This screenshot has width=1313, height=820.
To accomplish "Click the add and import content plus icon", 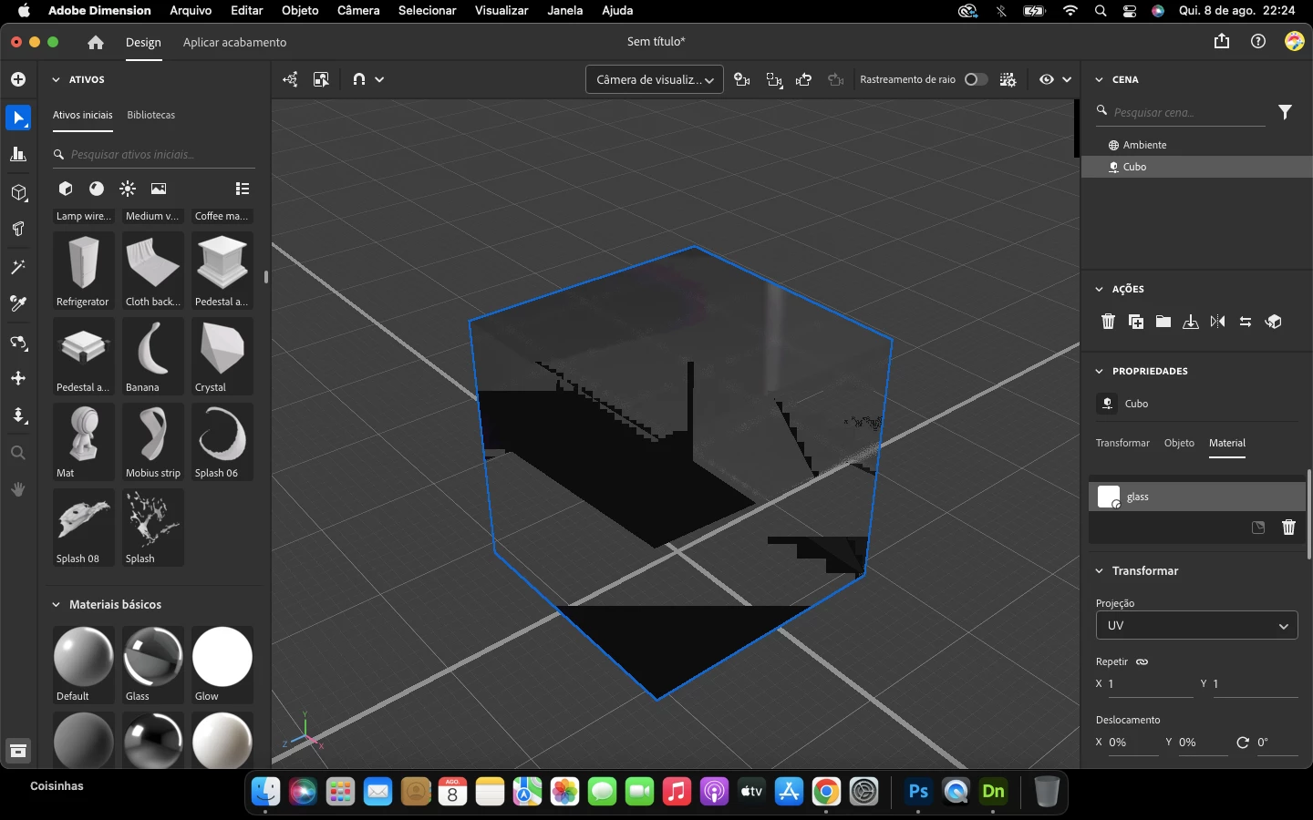I will click(18, 80).
